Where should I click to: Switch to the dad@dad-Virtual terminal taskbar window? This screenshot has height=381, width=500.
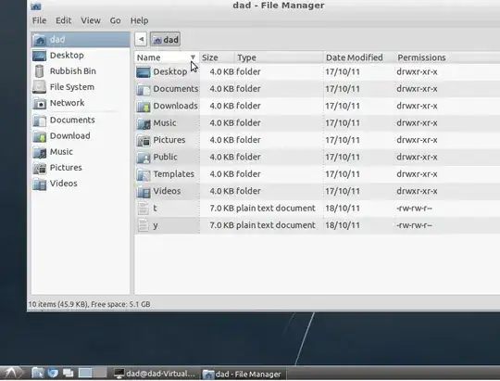155,374
